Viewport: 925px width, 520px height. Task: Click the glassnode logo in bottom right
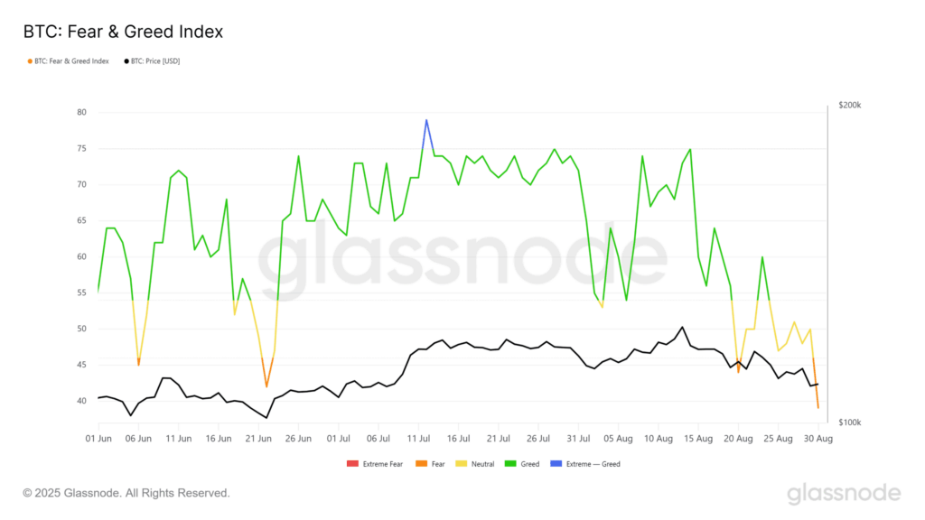[843, 493]
